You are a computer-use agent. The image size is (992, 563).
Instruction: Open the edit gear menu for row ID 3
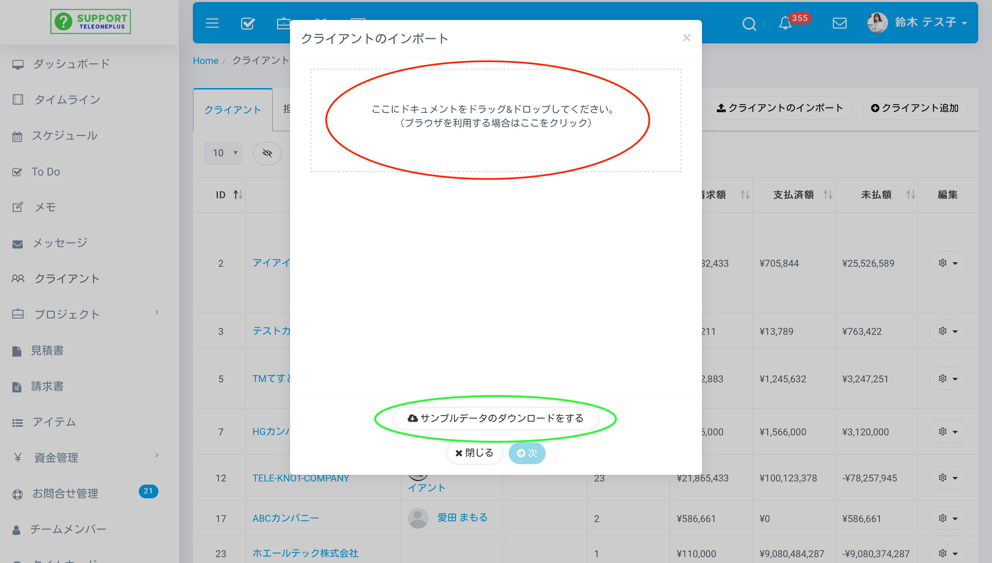(948, 331)
